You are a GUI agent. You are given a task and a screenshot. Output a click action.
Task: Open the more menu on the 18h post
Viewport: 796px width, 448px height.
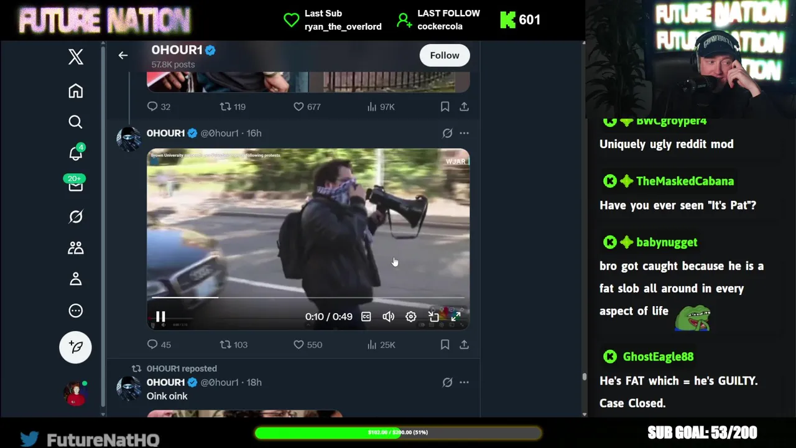click(x=464, y=382)
